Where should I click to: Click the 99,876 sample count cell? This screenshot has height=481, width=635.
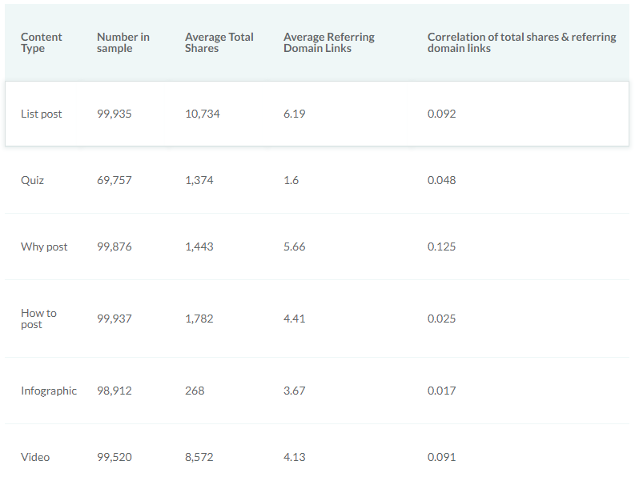pyautogui.click(x=115, y=247)
